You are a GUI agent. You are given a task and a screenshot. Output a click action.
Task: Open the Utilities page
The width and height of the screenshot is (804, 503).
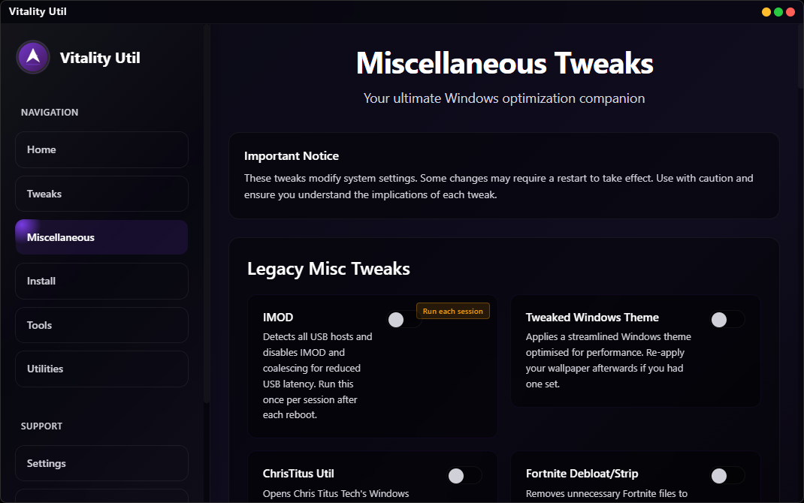pyautogui.click(x=101, y=369)
